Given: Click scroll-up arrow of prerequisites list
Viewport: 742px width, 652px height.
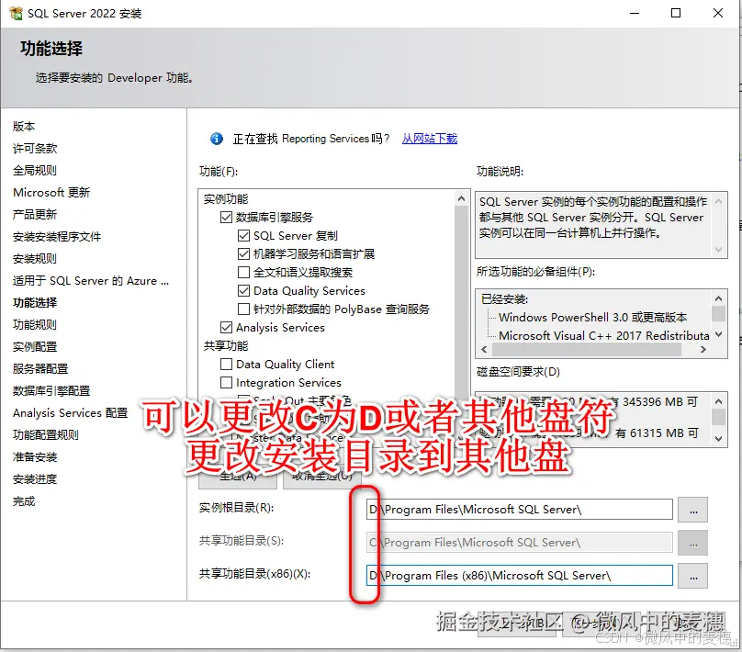Looking at the screenshot, I should 718,298.
